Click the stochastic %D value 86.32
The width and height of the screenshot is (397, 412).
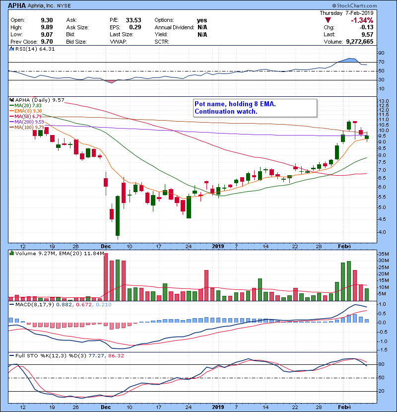[x=116, y=356]
